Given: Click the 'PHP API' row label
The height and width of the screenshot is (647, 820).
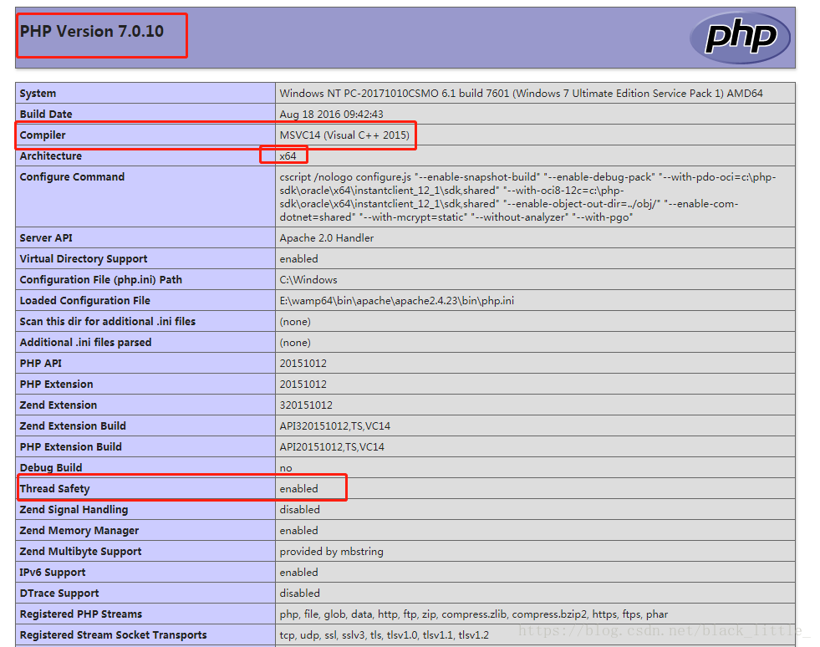Looking at the screenshot, I should coord(40,364).
